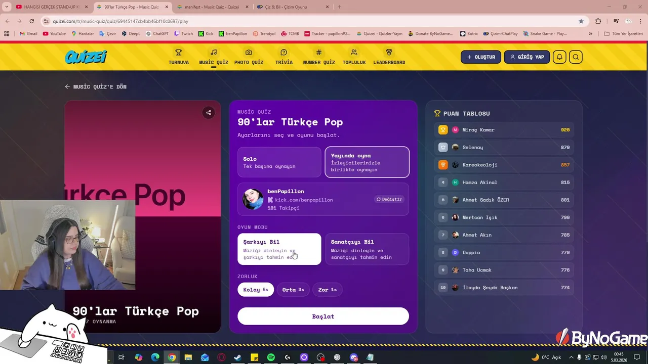
Task: Click Hamza Akinal leaderboard row
Action: (x=504, y=183)
